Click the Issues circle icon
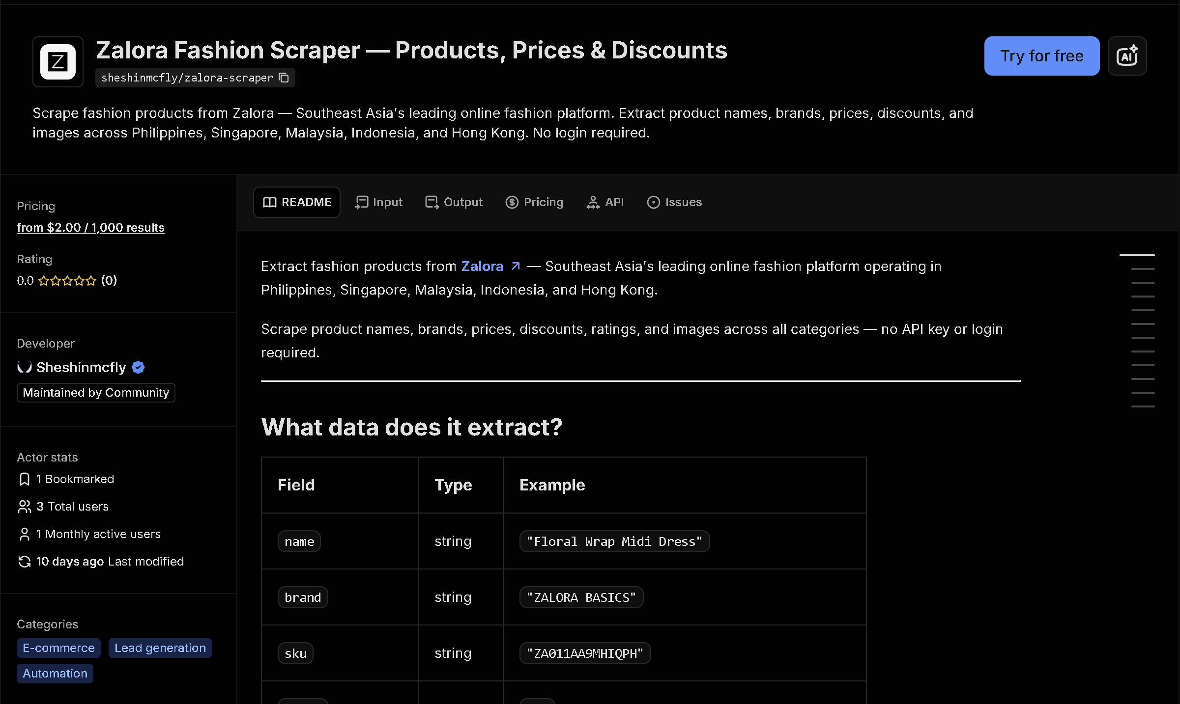Viewport: 1180px width, 704px height. (x=654, y=202)
